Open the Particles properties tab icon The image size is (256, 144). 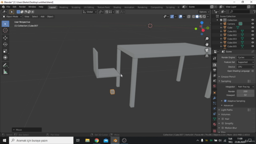coord(214,103)
